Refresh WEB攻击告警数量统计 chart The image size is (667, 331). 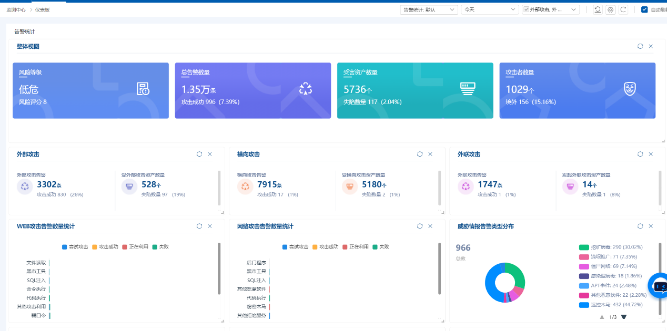199,226
